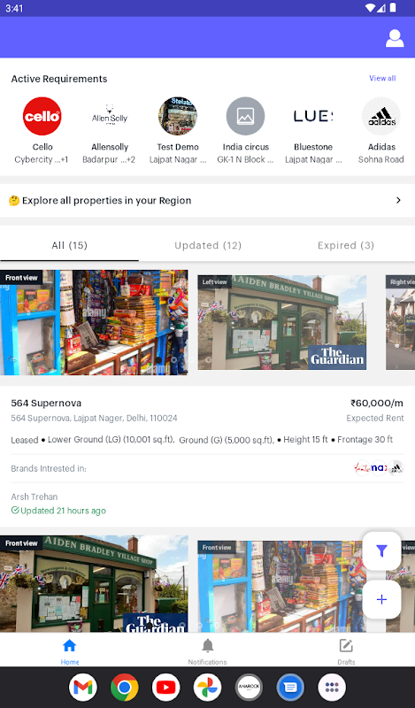Click the View all link
The image size is (415, 708).
(x=382, y=78)
